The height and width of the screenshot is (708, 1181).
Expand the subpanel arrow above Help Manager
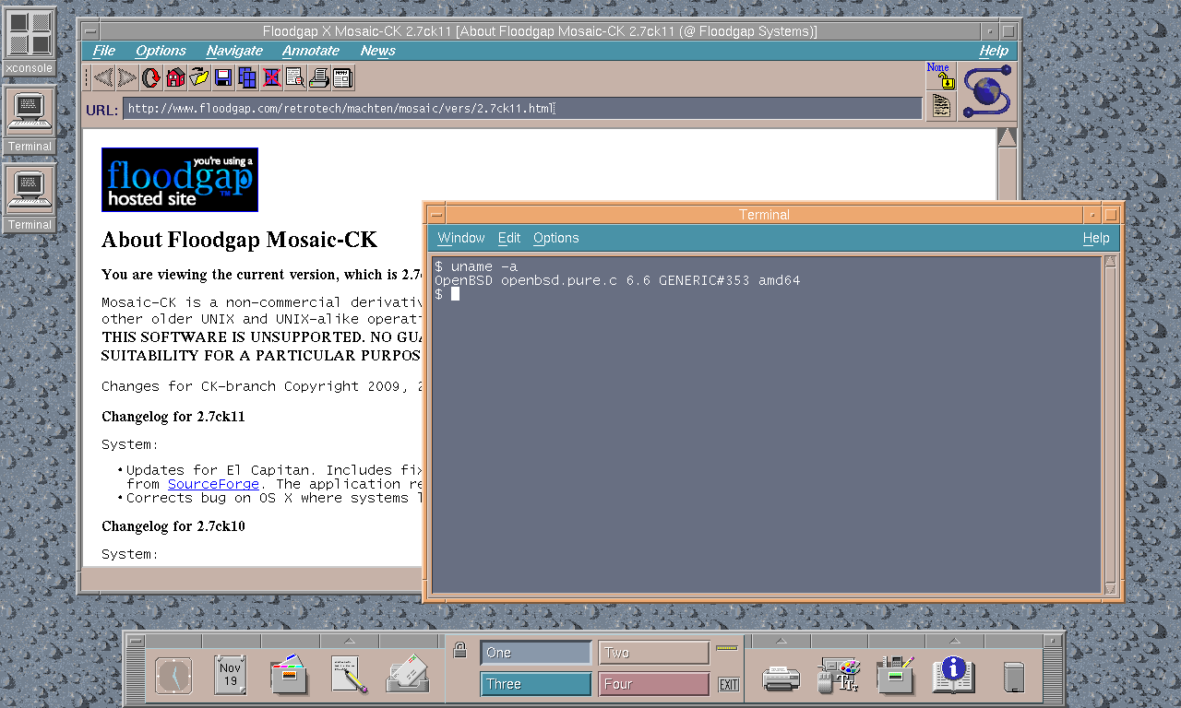953,641
